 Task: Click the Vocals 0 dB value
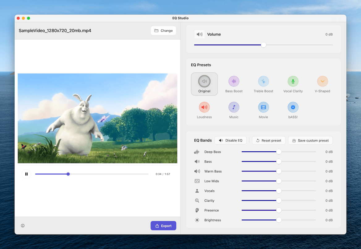(x=329, y=191)
